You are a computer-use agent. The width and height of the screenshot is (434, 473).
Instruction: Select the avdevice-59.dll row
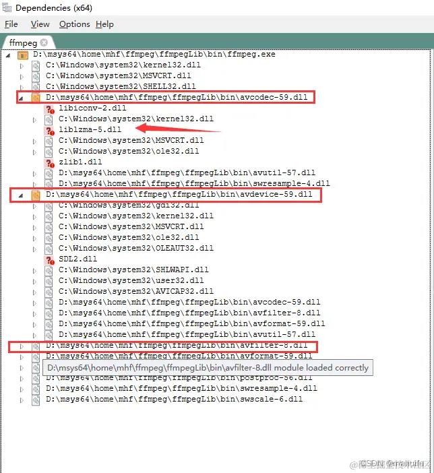pyautogui.click(x=179, y=195)
